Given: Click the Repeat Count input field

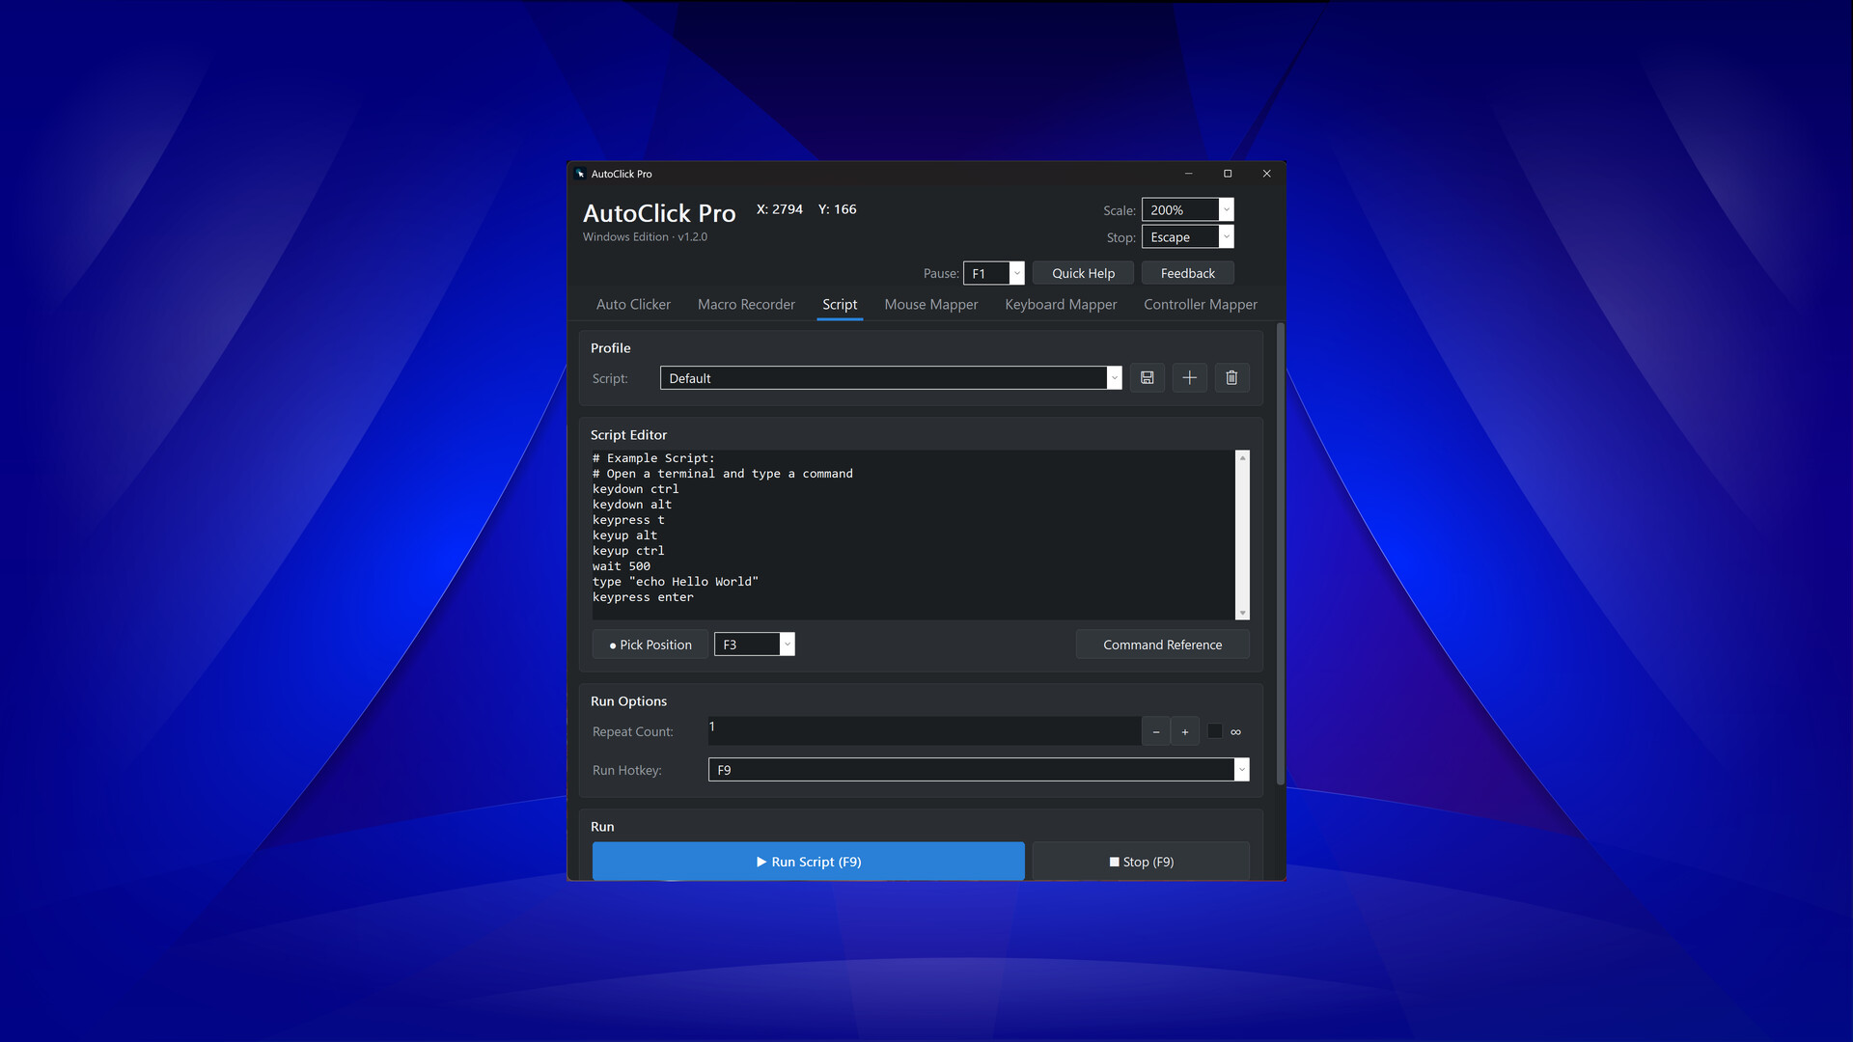Looking at the screenshot, I should pos(924,731).
